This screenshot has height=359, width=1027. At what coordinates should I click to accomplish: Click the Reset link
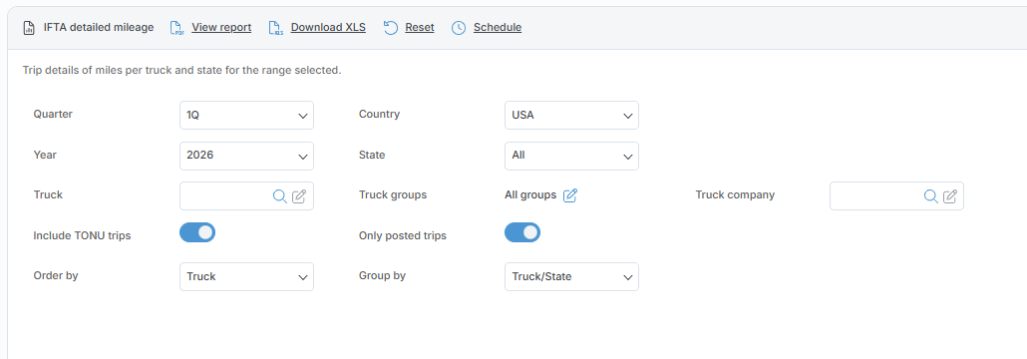click(420, 28)
